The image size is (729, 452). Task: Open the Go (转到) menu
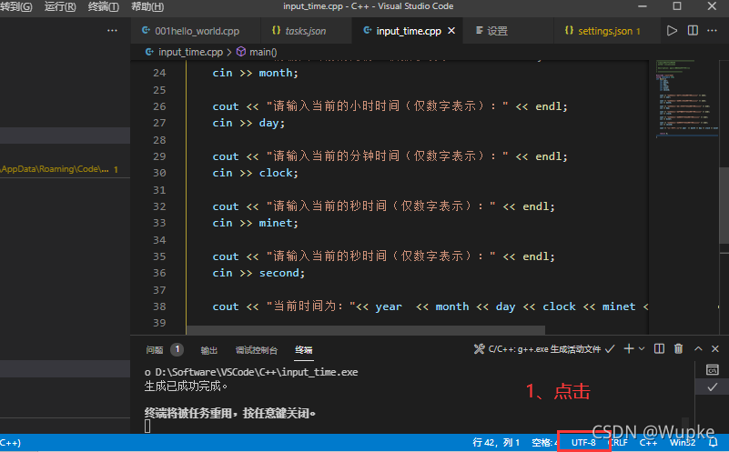tap(16, 6)
